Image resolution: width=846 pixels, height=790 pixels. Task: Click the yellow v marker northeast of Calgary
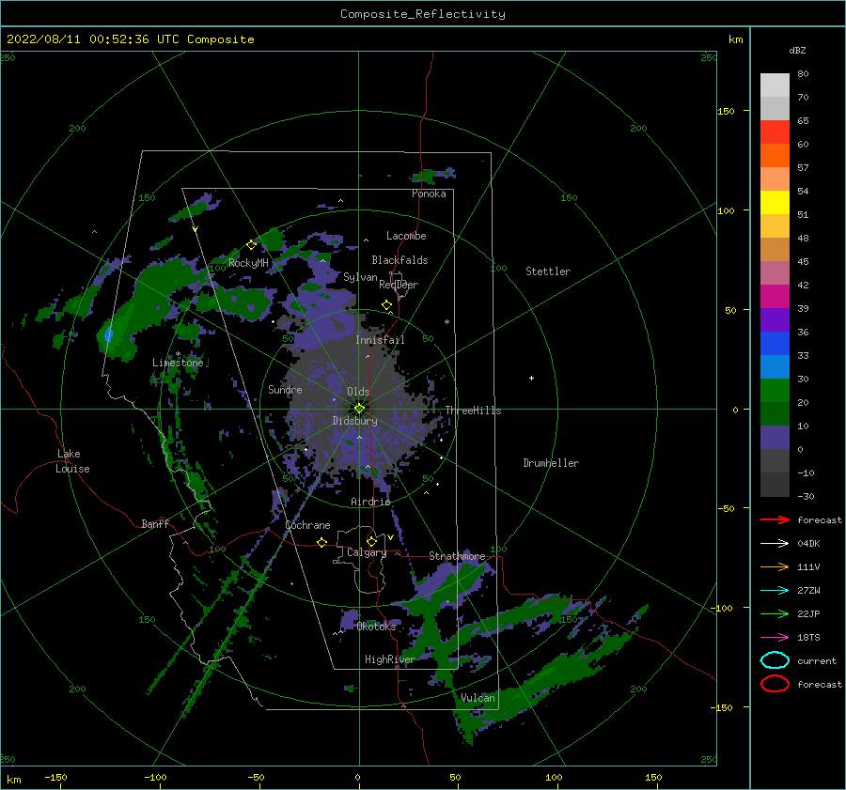click(390, 537)
